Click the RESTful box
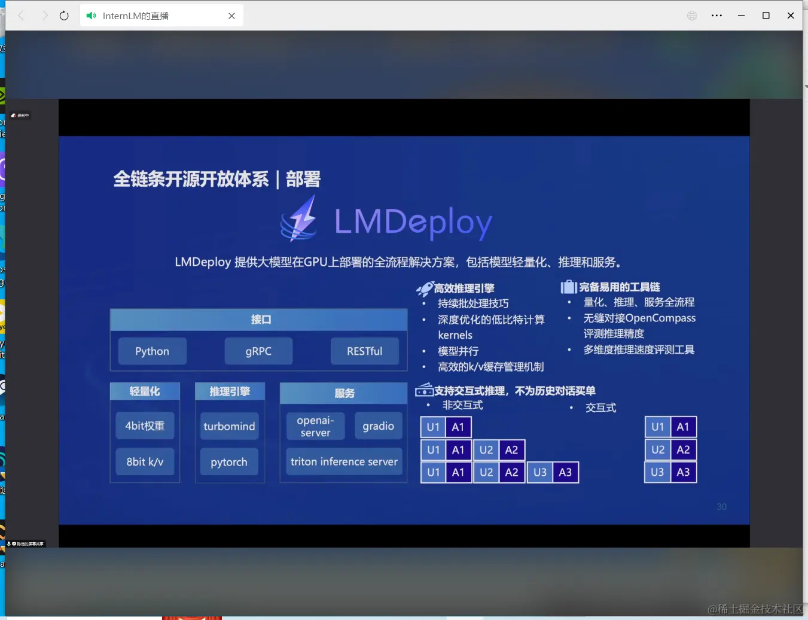Screen dimensions: 808x620 [365, 351]
